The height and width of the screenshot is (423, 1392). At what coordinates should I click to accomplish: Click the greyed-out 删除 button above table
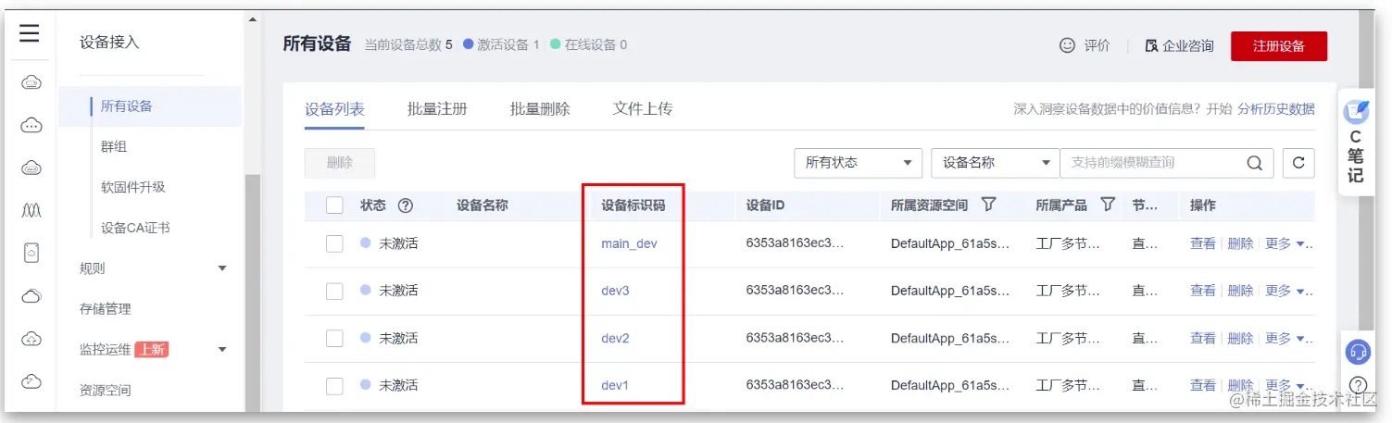340,163
